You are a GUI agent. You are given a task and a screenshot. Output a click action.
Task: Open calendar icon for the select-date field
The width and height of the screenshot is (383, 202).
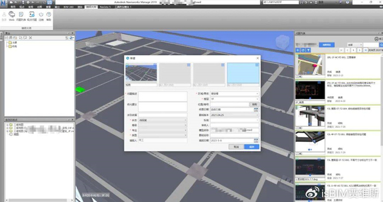(x=256, y=110)
